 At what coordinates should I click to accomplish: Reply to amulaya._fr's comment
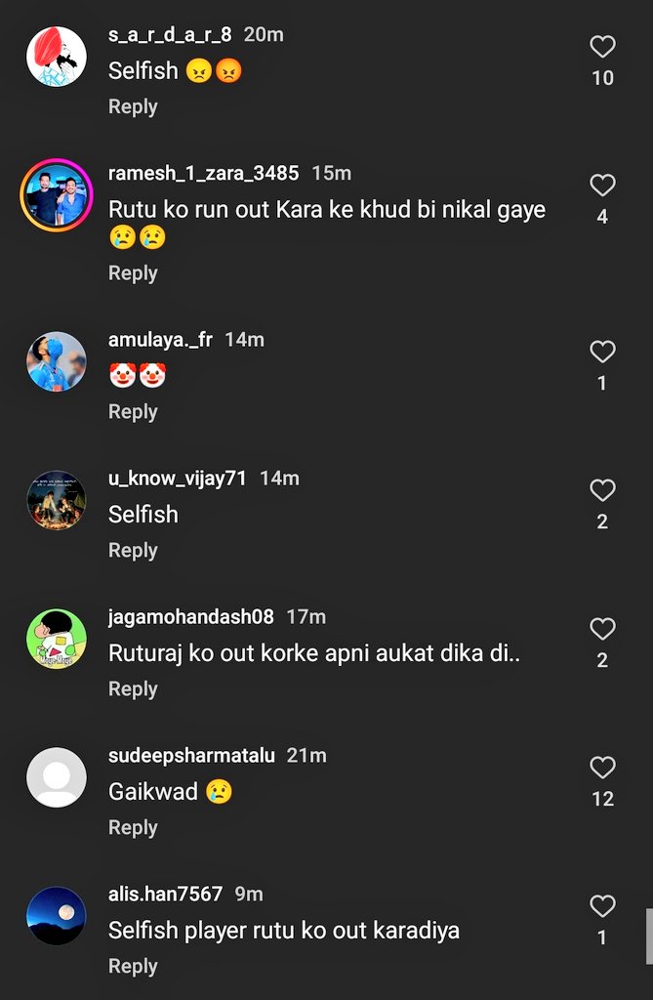133,412
